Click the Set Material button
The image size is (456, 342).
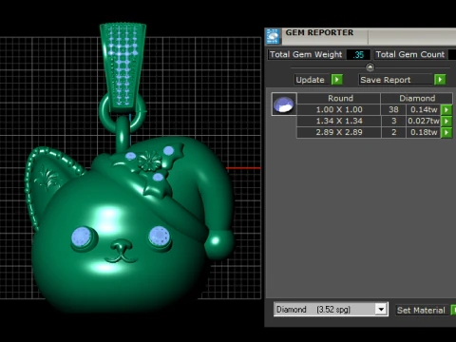(x=421, y=310)
